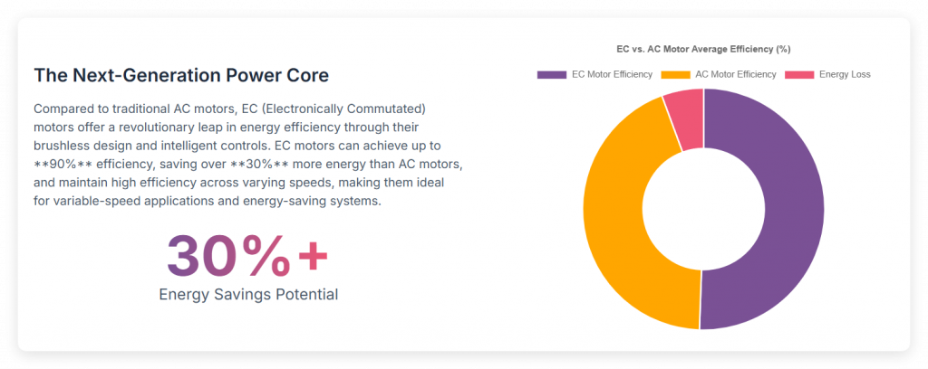Toggle the EC Motor Efficiency legend label
928x369 pixels.
(612, 74)
